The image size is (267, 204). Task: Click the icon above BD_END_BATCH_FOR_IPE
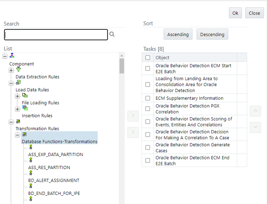(31, 186)
